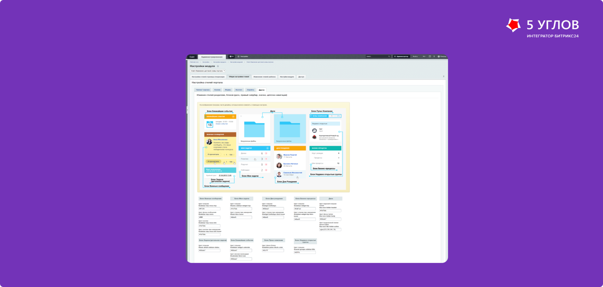Open the RU language dropdown

424,57
